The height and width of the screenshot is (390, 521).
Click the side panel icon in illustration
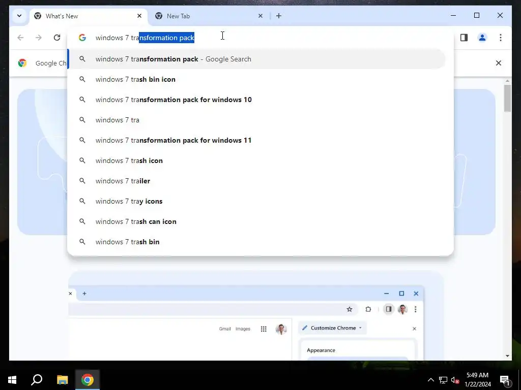[x=388, y=309]
